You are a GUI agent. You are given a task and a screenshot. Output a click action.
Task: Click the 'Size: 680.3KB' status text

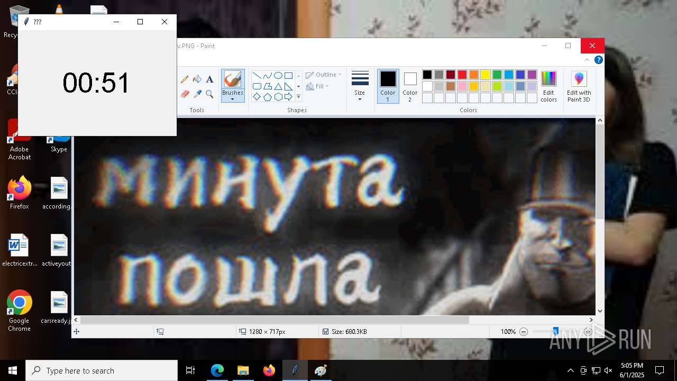(349, 332)
